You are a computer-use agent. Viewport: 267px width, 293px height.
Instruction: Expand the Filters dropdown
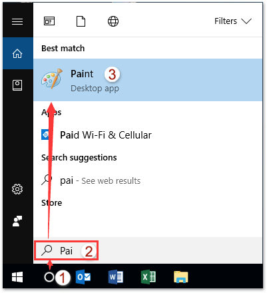tap(233, 21)
